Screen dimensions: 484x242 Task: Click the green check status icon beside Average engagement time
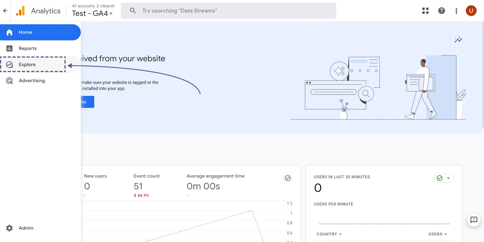[288, 178]
